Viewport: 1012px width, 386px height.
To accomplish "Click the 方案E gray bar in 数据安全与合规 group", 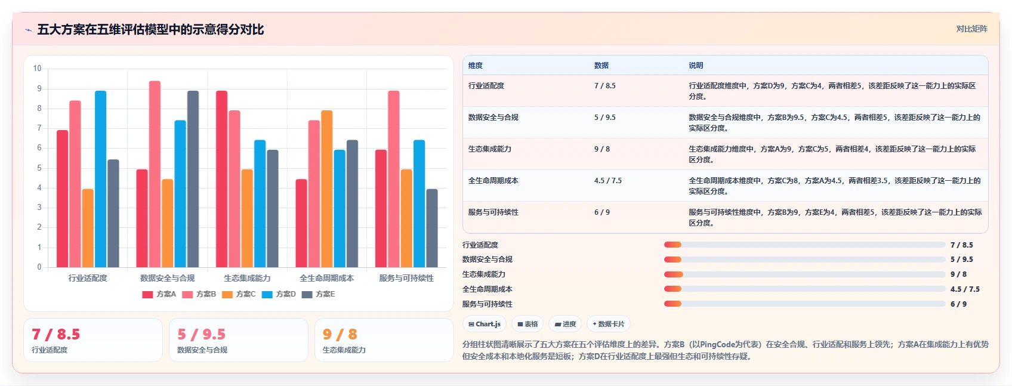I will click(x=193, y=179).
